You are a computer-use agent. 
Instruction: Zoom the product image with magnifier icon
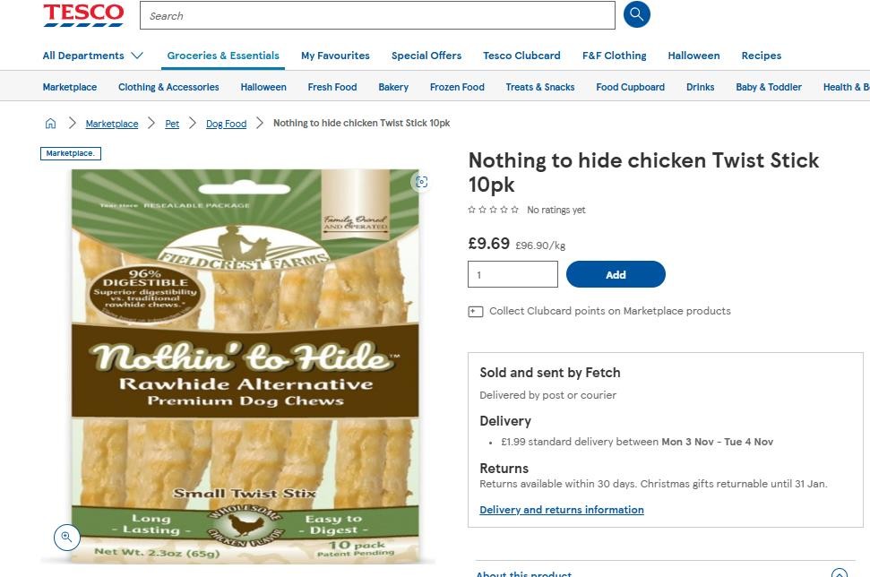[66, 537]
